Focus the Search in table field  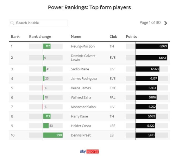[x=38, y=23]
